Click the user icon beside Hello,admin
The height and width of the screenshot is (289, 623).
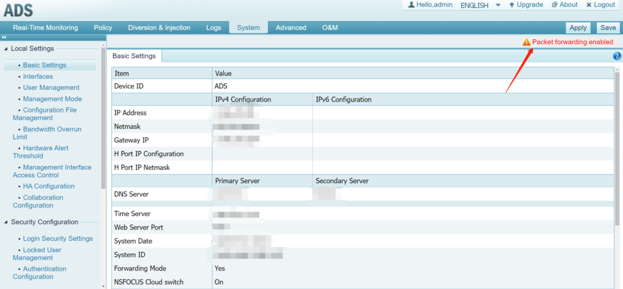coord(412,5)
